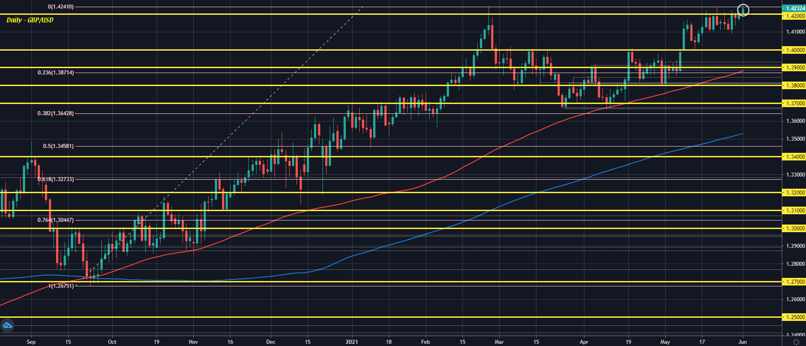Click the Nov date label

(193, 342)
